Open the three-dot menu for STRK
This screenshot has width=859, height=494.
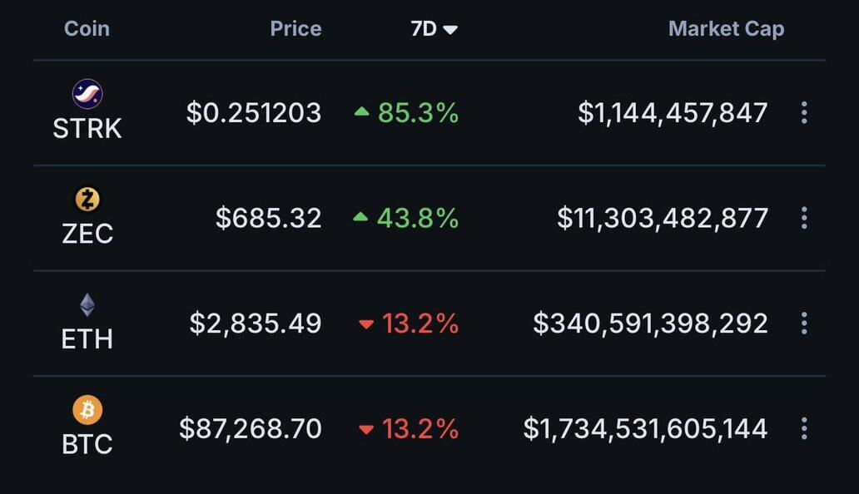coord(803,112)
